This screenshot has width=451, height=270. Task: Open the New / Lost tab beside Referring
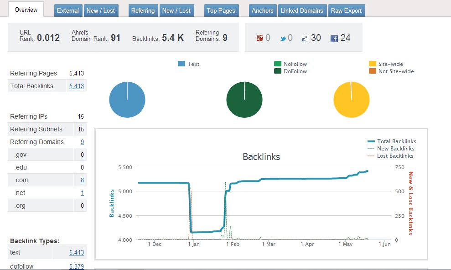176,10
